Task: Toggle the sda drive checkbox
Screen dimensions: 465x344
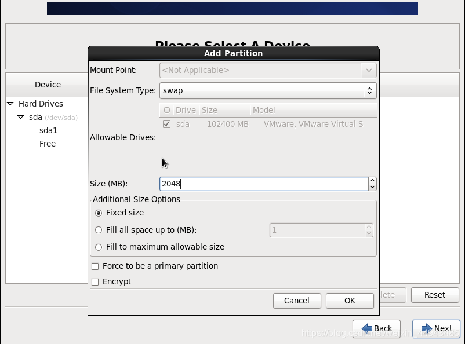Action: tap(166, 124)
